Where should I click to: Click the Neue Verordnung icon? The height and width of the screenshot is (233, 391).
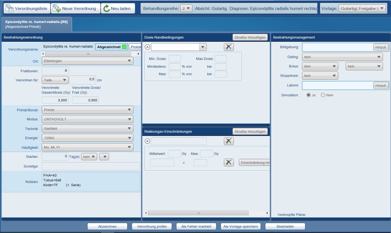57,8
